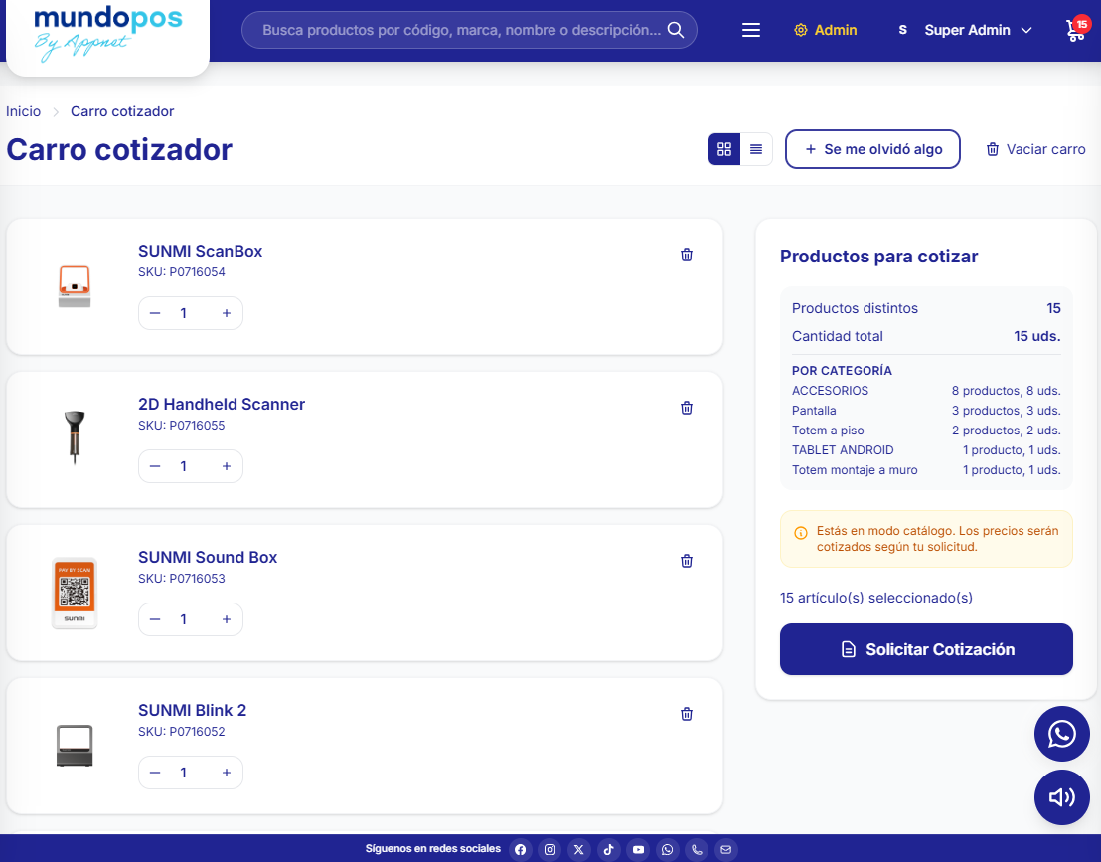Image resolution: width=1101 pixels, height=862 pixels.
Task: Click the mundopos logo
Action: 107,33
